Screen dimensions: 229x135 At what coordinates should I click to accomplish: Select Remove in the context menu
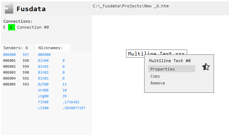click(x=158, y=83)
